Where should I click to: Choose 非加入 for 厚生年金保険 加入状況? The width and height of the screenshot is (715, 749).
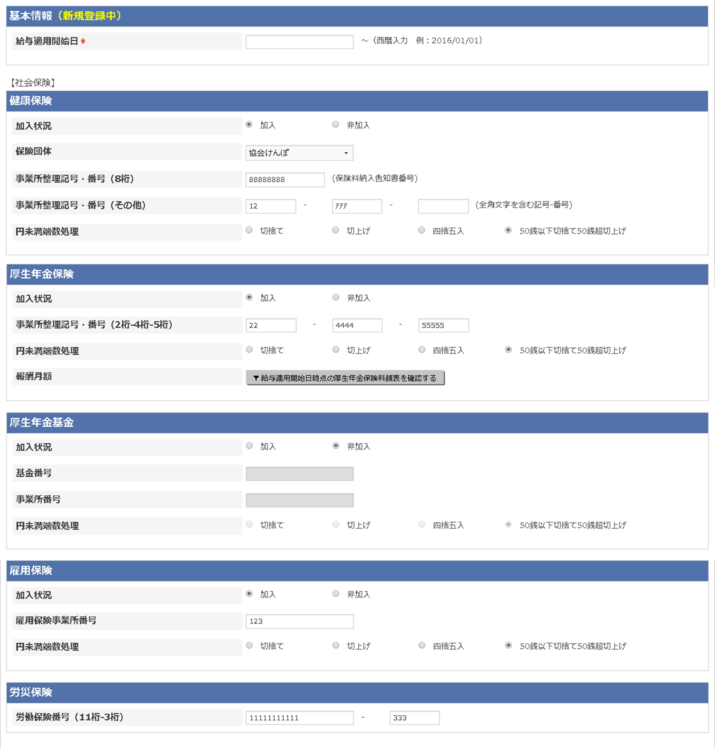point(336,297)
